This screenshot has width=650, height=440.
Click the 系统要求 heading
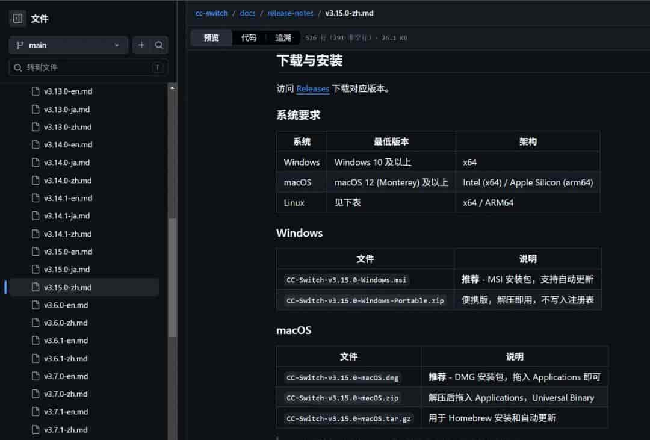[299, 115]
